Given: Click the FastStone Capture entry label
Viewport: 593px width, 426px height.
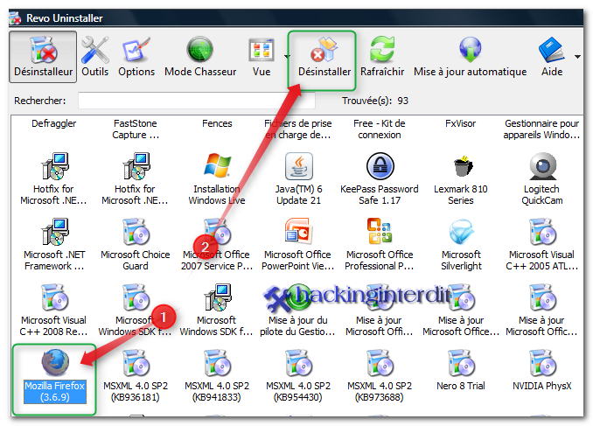Looking at the screenshot, I should [136, 129].
